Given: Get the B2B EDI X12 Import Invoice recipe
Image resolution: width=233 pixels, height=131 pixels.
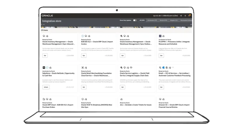Looking at the screenshot, I should click(x=84, y=56).
